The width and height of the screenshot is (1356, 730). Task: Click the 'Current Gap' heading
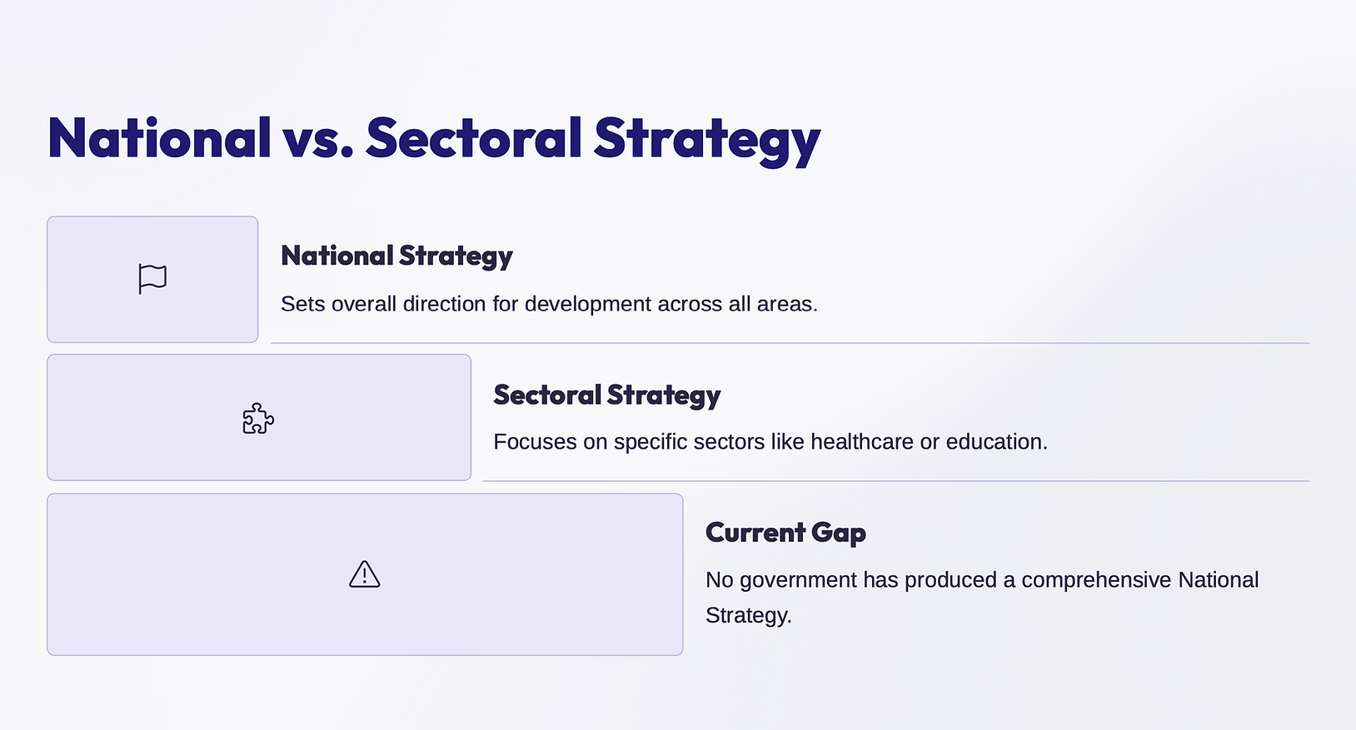click(785, 533)
